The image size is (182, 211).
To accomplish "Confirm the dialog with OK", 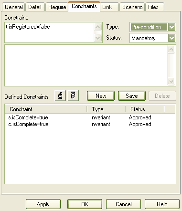I will (85, 204).
